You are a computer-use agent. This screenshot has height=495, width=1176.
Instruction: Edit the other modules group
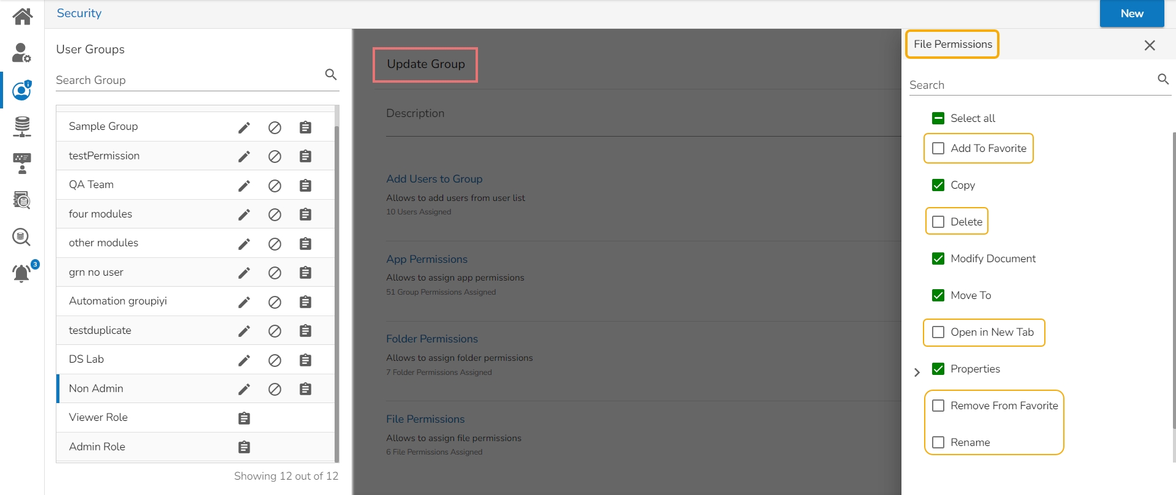coord(244,244)
